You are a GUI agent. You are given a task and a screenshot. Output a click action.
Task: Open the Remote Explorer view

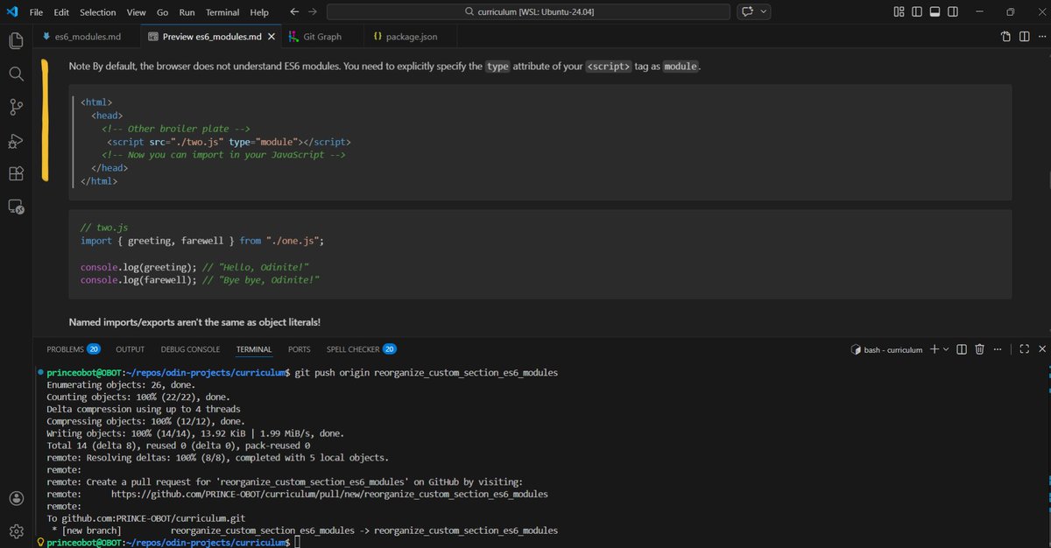(15, 207)
